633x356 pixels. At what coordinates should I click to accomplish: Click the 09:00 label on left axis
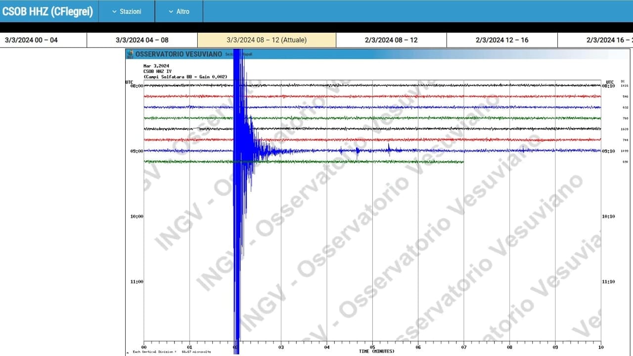click(136, 151)
